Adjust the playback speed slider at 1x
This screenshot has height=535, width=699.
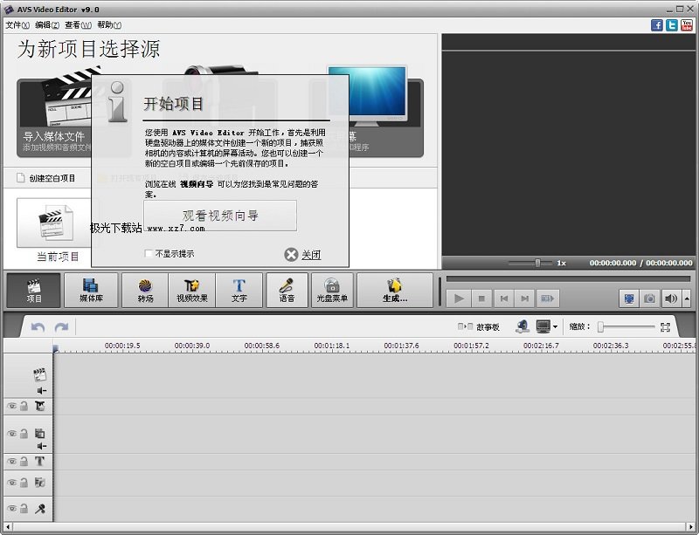(x=530, y=263)
